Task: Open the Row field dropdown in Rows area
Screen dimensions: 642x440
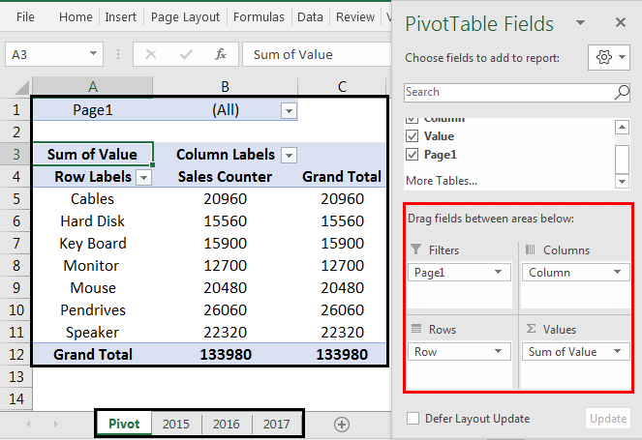Action: (x=499, y=351)
